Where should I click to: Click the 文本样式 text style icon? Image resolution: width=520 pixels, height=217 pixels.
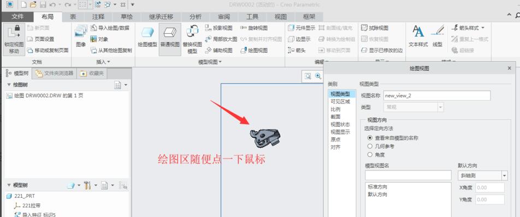click(x=418, y=36)
